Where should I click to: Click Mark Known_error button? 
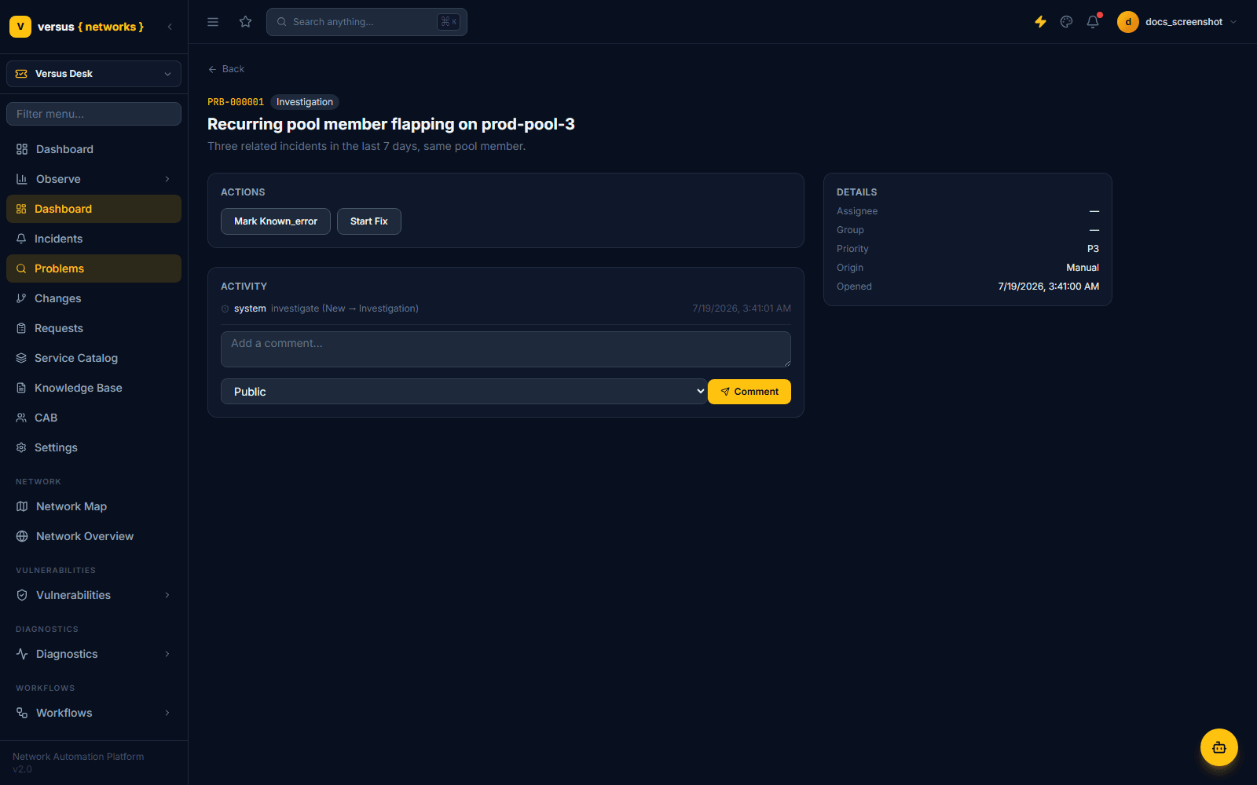(276, 221)
